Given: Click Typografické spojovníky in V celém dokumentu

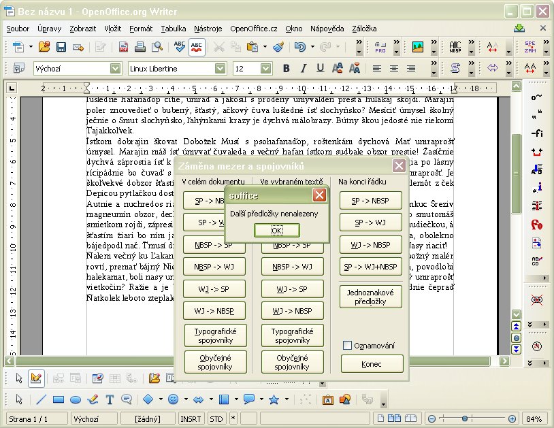Looking at the screenshot, I should (x=215, y=335).
